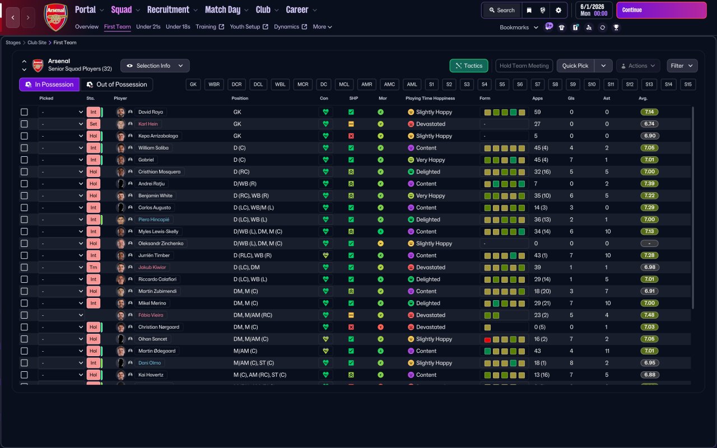Open David Raya's Picked position dropdown
Viewport: 717px width, 448px height.
[62, 112]
